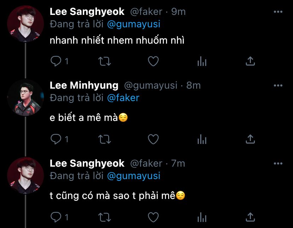Share Lee Minhyung's tweet

(250, 139)
